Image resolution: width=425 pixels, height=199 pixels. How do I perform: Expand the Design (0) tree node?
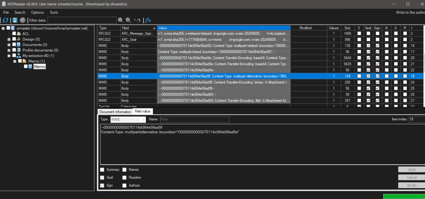click(9, 39)
